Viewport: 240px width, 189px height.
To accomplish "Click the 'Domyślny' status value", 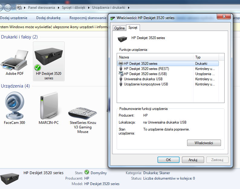I will 99,173.
